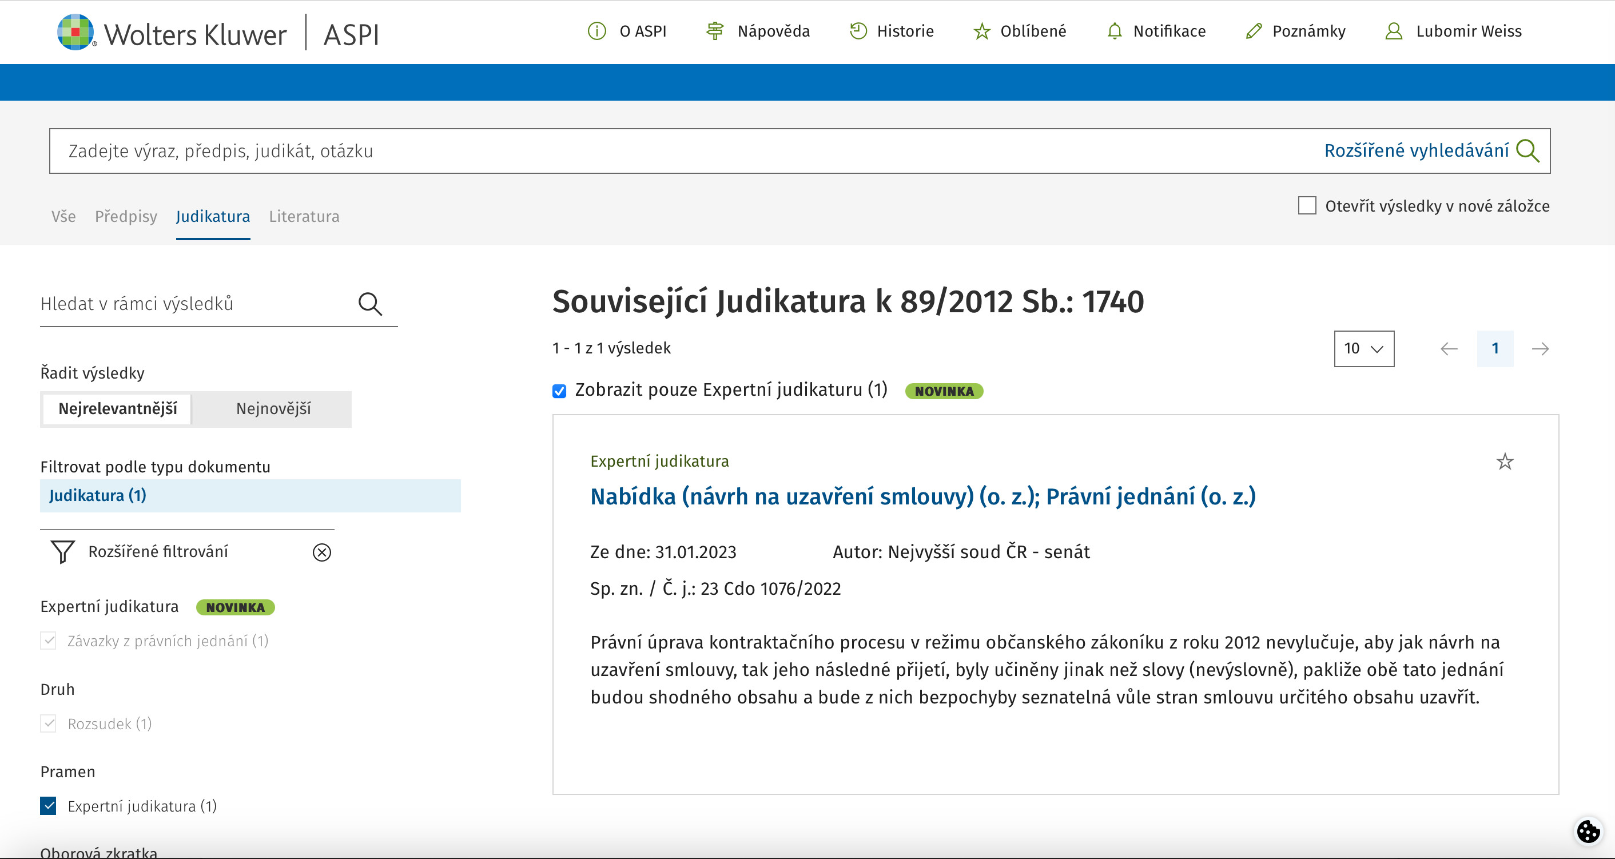Open Notifikace bell icon
1615x859 pixels.
[x=1114, y=31]
